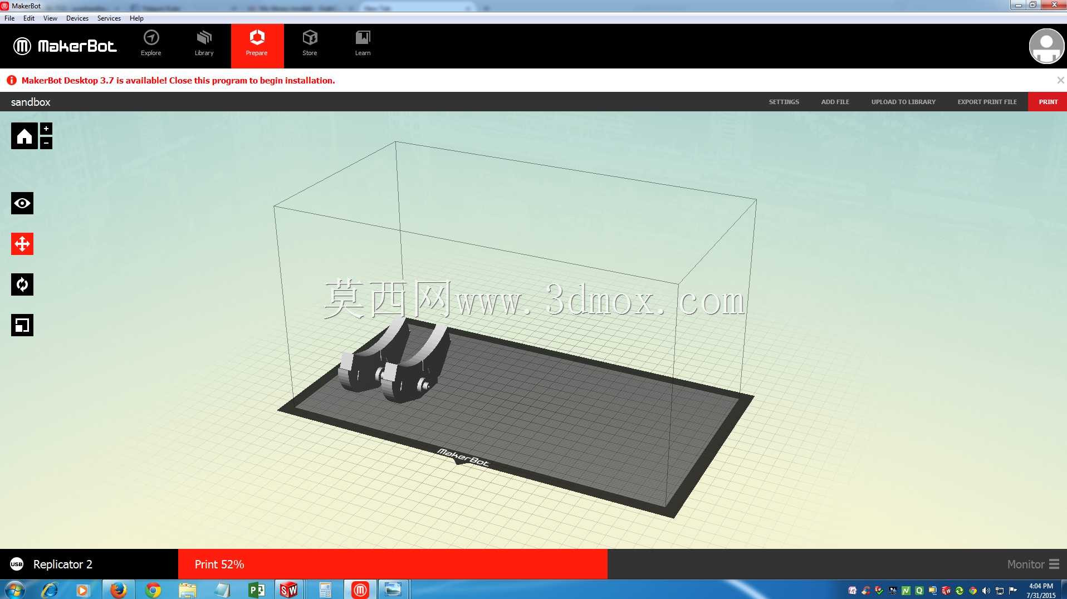Open the Explore section

(151, 44)
